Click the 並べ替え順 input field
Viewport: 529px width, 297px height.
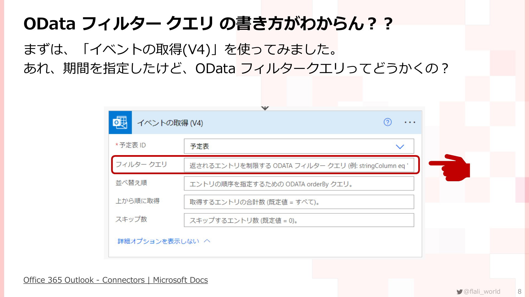tap(299, 184)
